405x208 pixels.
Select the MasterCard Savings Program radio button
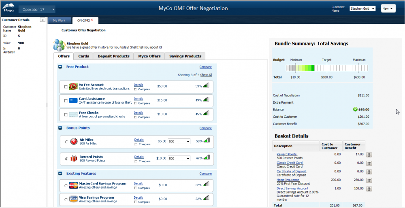pos(66,185)
